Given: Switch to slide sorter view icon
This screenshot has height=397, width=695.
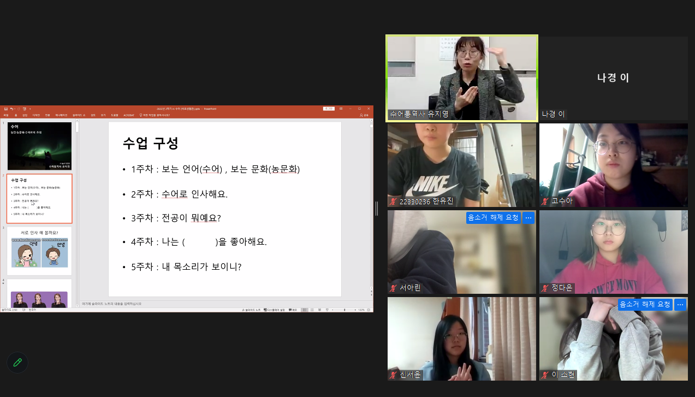Looking at the screenshot, I should (x=312, y=310).
